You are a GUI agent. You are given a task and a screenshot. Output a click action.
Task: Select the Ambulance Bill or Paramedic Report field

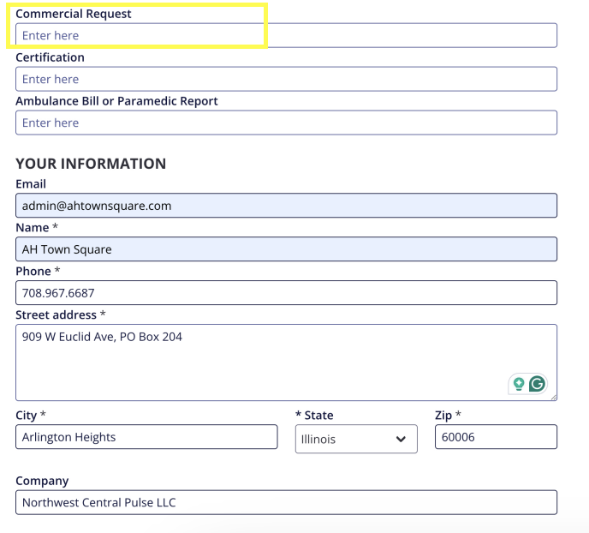pyautogui.click(x=286, y=123)
